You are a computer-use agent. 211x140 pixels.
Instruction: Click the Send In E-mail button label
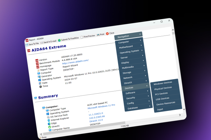50,42
